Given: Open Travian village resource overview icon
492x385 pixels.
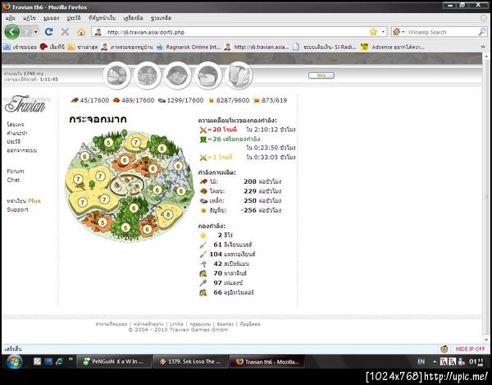Looking at the screenshot, I should tap(116, 76).
